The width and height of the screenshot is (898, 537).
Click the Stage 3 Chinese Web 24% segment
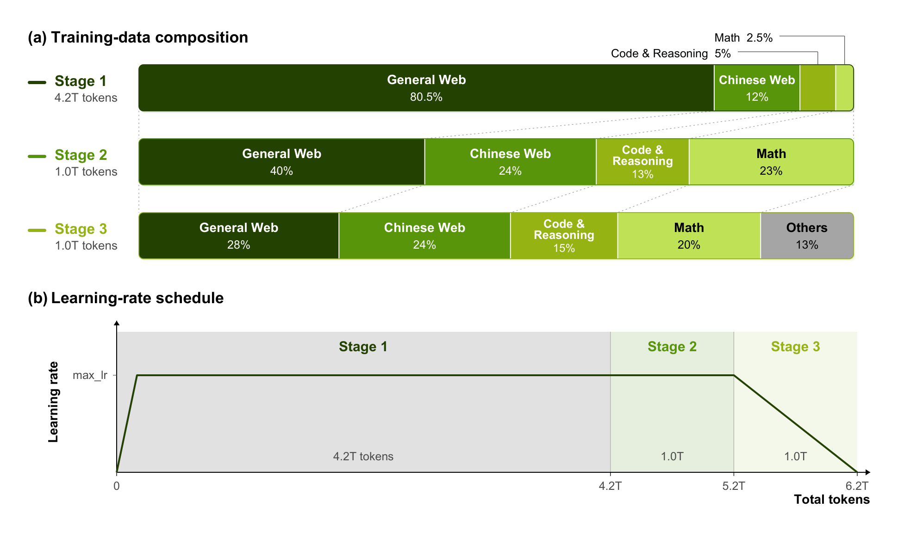[424, 236]
